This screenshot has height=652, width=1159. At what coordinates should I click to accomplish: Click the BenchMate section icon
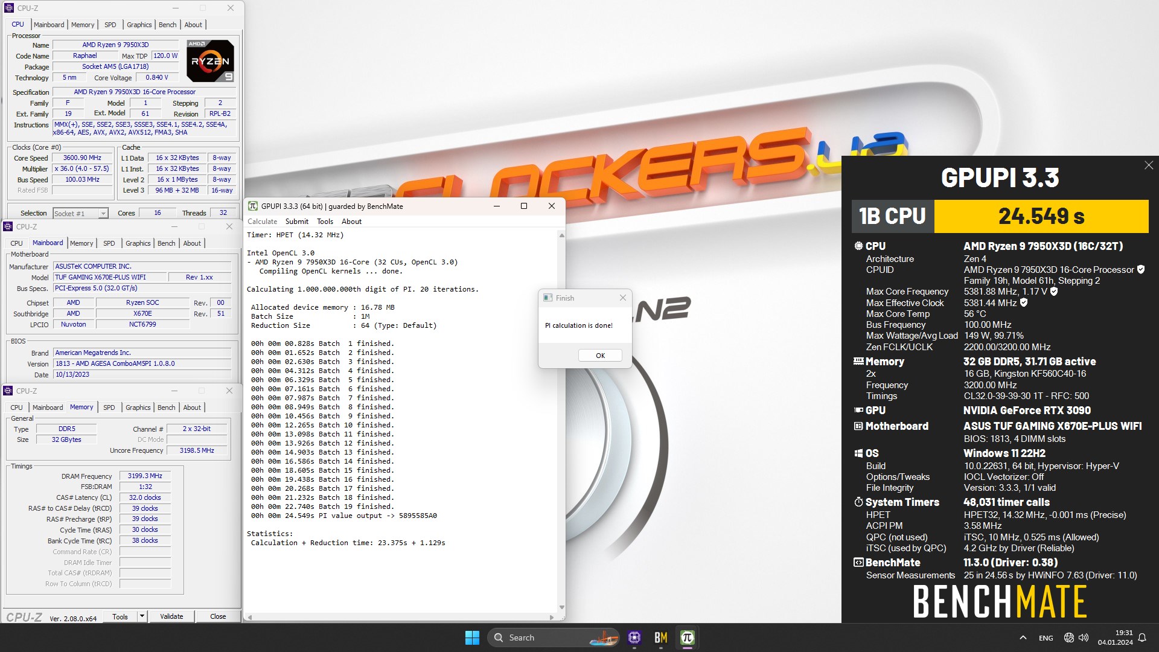[x=858, y=562]
